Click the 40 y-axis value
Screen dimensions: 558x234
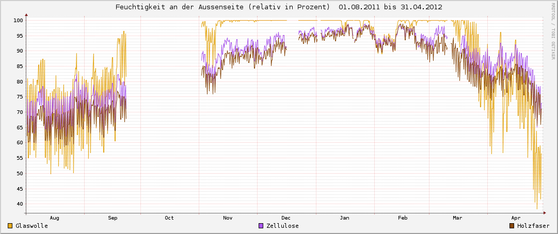(20, 204)
